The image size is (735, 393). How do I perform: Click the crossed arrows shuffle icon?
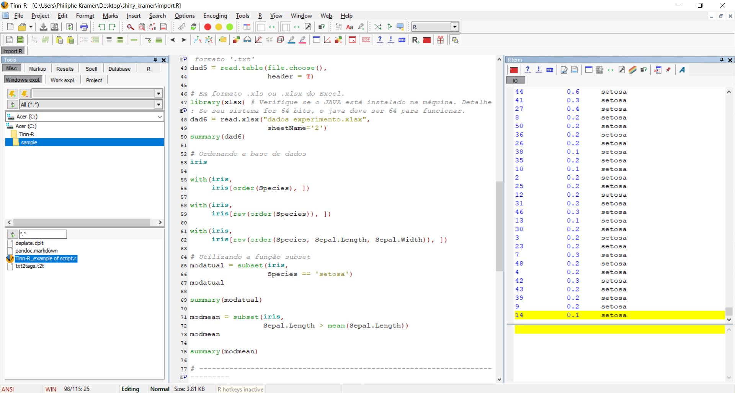(378, 27)
